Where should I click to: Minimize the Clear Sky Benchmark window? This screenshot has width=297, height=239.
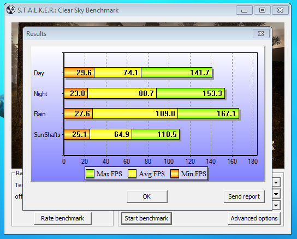click(244, 10)
